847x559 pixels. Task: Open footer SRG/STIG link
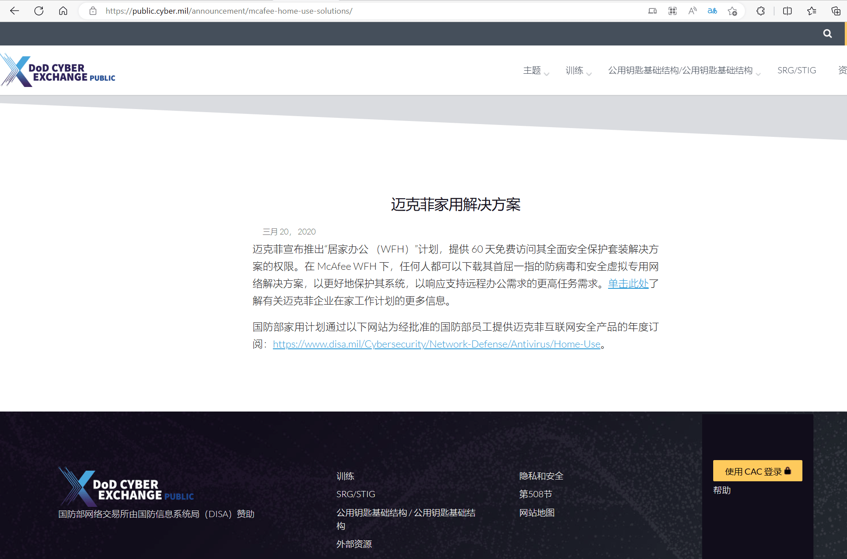(x=355, y=494)
